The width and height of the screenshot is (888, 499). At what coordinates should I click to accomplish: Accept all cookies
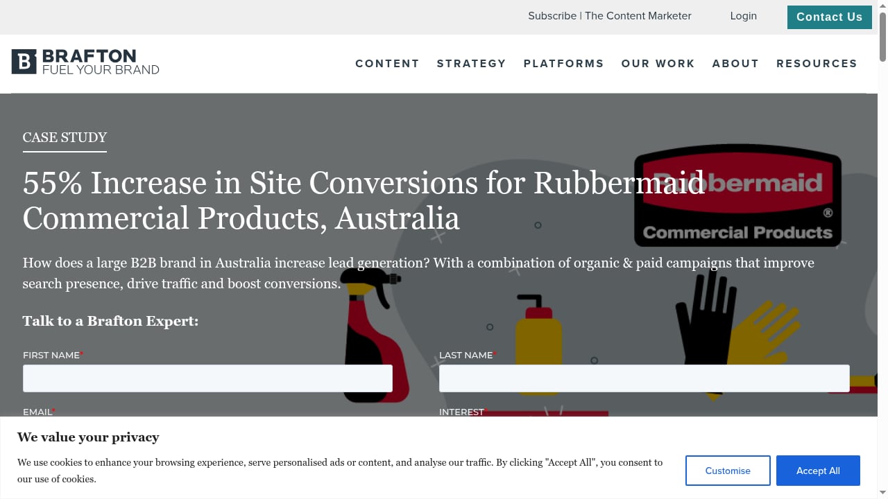[x=818, y=471]
